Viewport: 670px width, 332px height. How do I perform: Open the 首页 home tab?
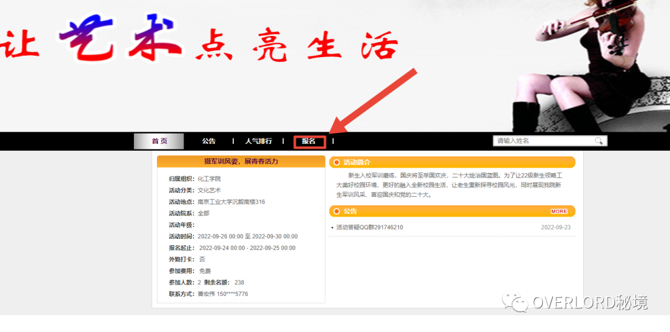[159, 141]
